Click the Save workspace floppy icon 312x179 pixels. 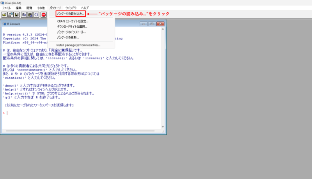click(x=17, y=15)
